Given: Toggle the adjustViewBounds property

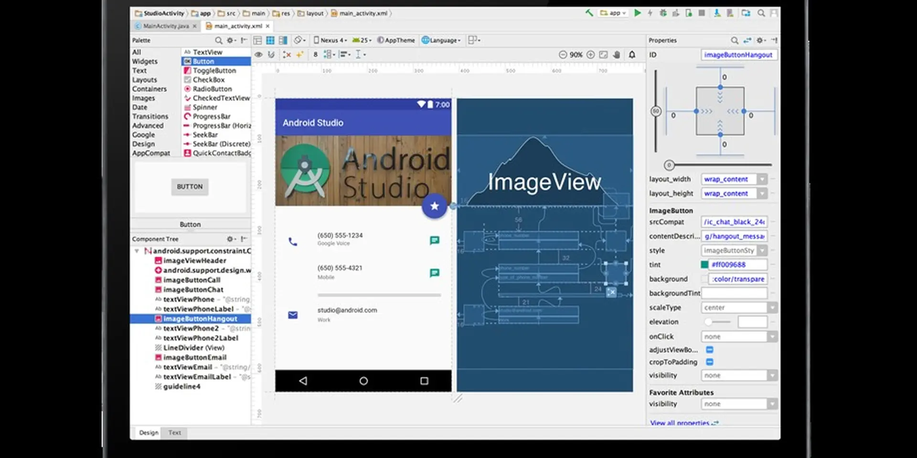Looking at the screenshot, I should coord(710,349).
